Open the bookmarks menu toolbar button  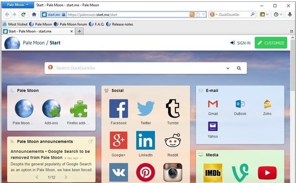click(264, 15)
